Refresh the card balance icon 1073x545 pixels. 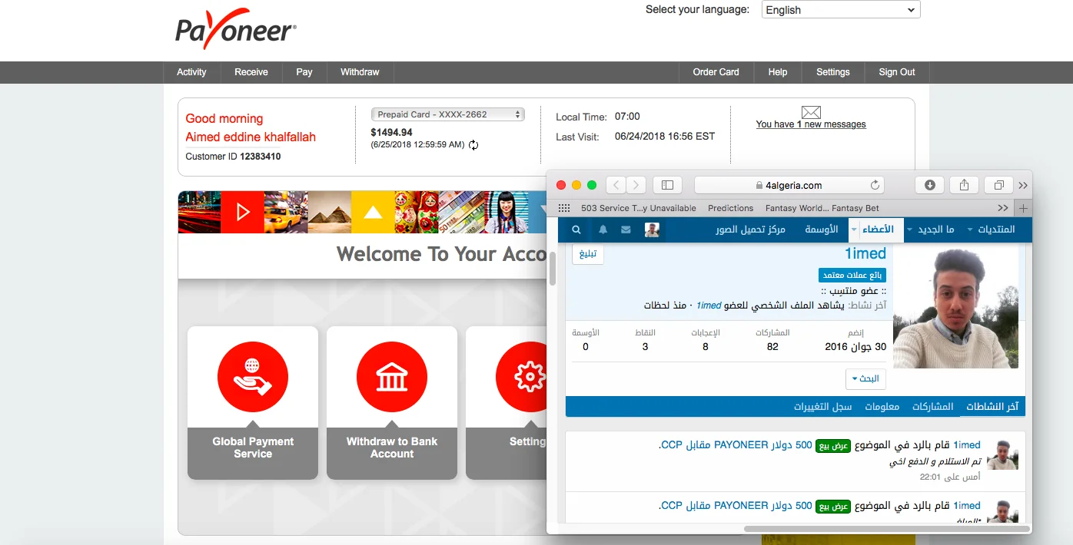473,145
